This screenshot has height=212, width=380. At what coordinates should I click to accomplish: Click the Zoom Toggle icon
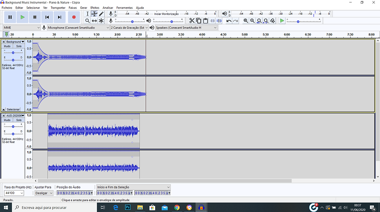point(273,21)
